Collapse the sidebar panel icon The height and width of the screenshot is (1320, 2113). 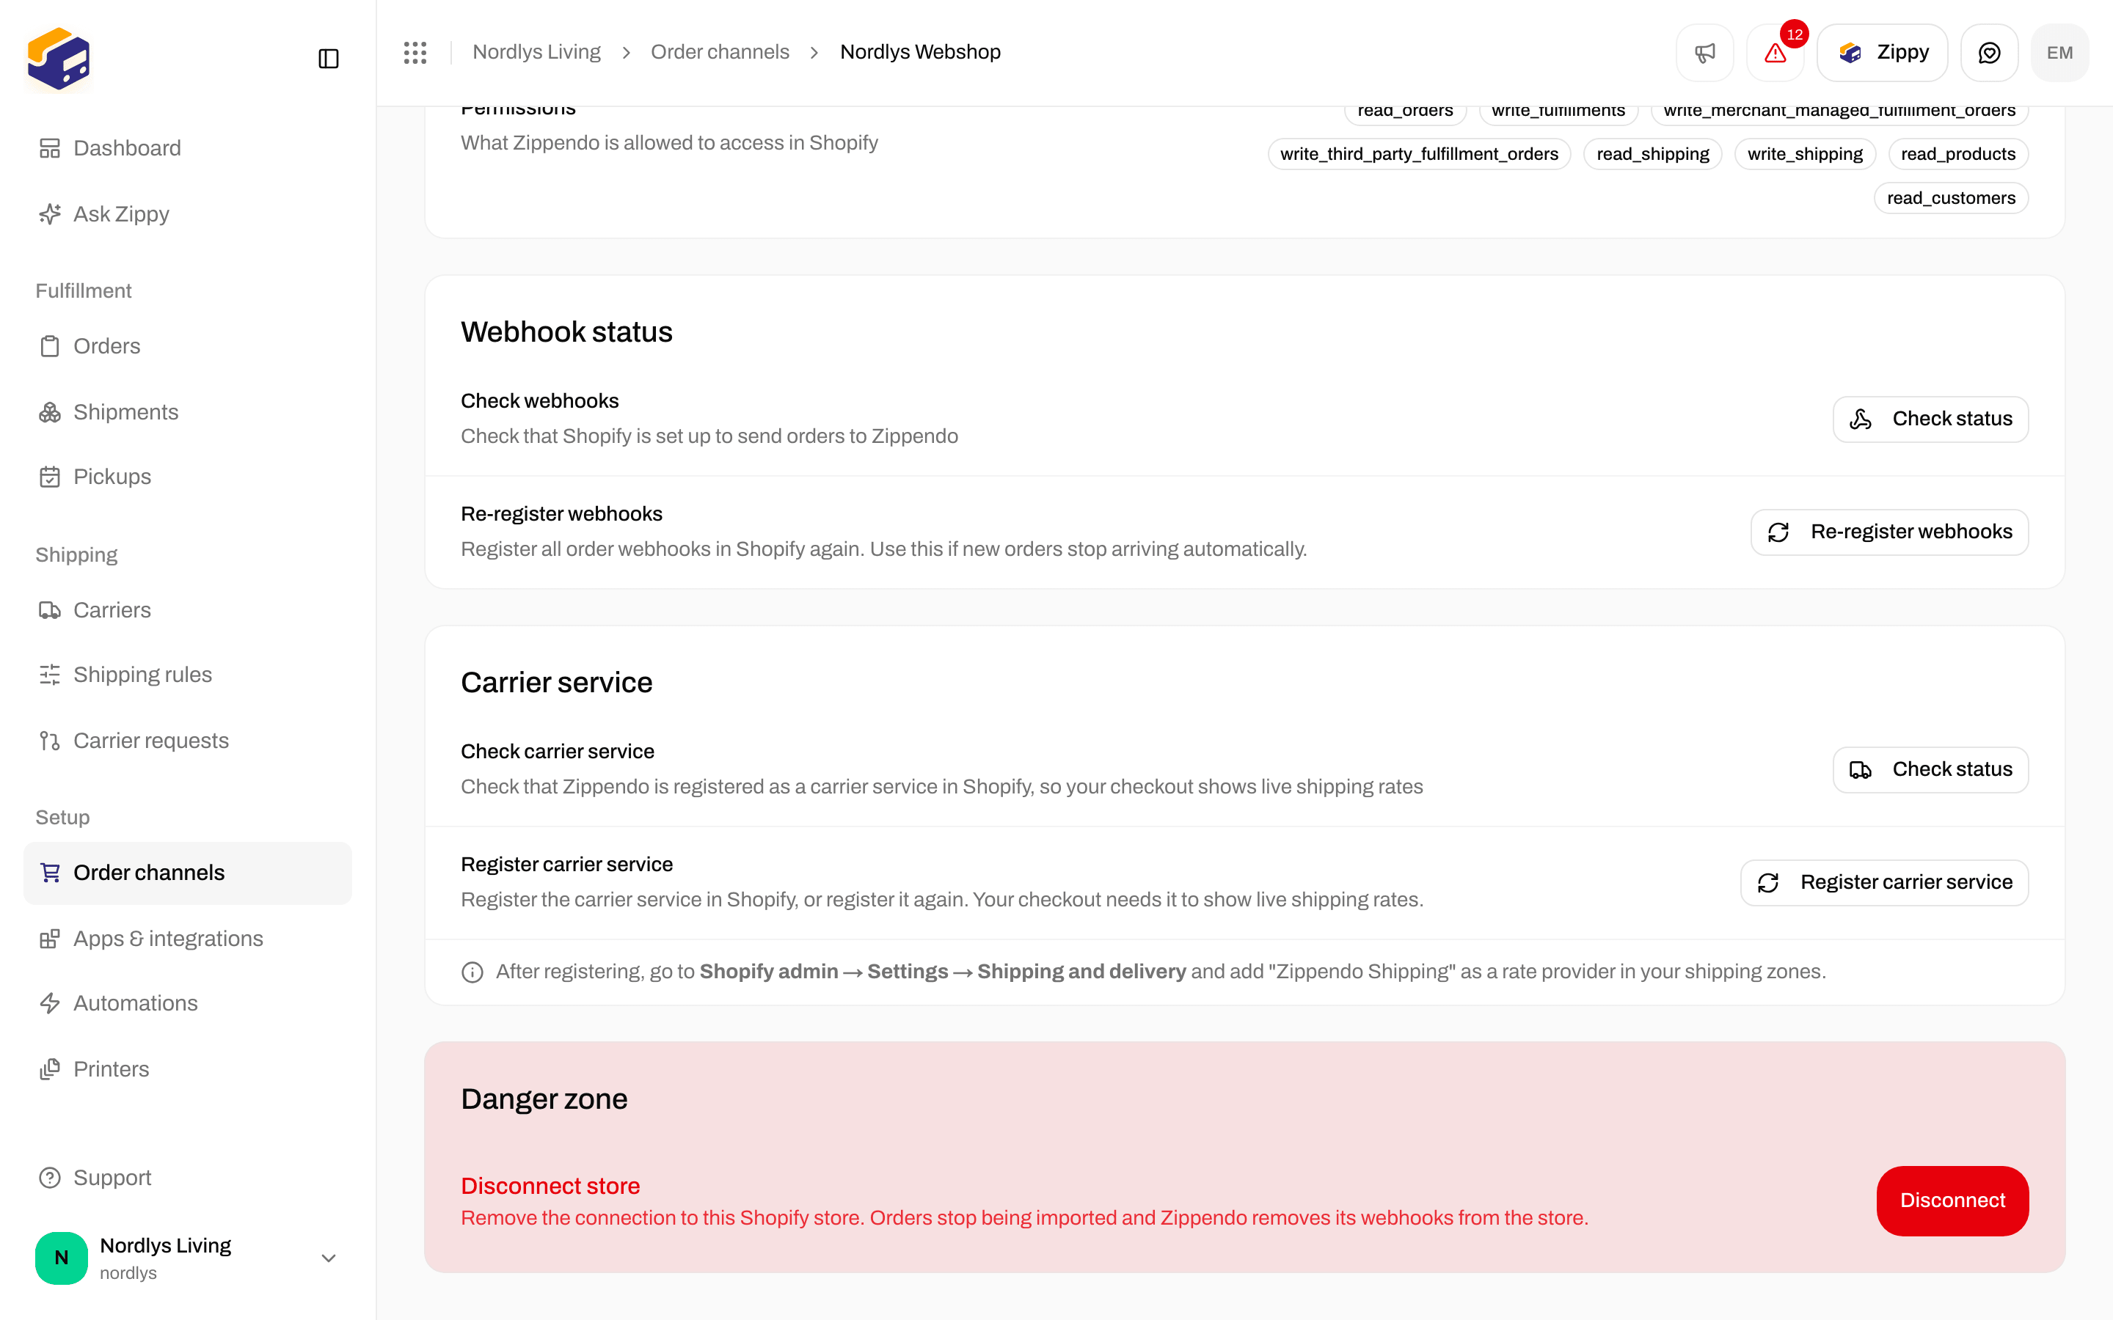pyautogui.click(x=328, y=59)
